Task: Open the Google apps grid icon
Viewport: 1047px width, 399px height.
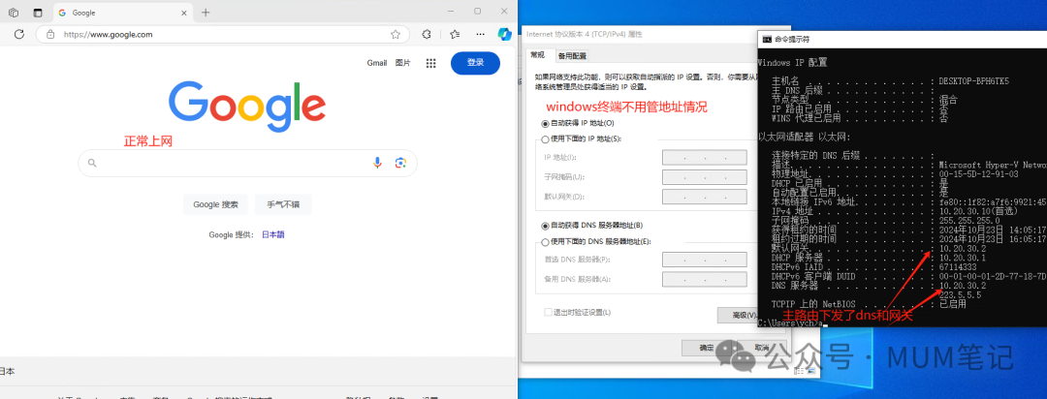Action: click(x=430, y=63)
